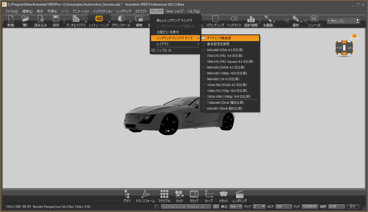Choose 640x480 (VGA 4:3) window size
Screen dimensions: 368x212
tap(230, 50)
